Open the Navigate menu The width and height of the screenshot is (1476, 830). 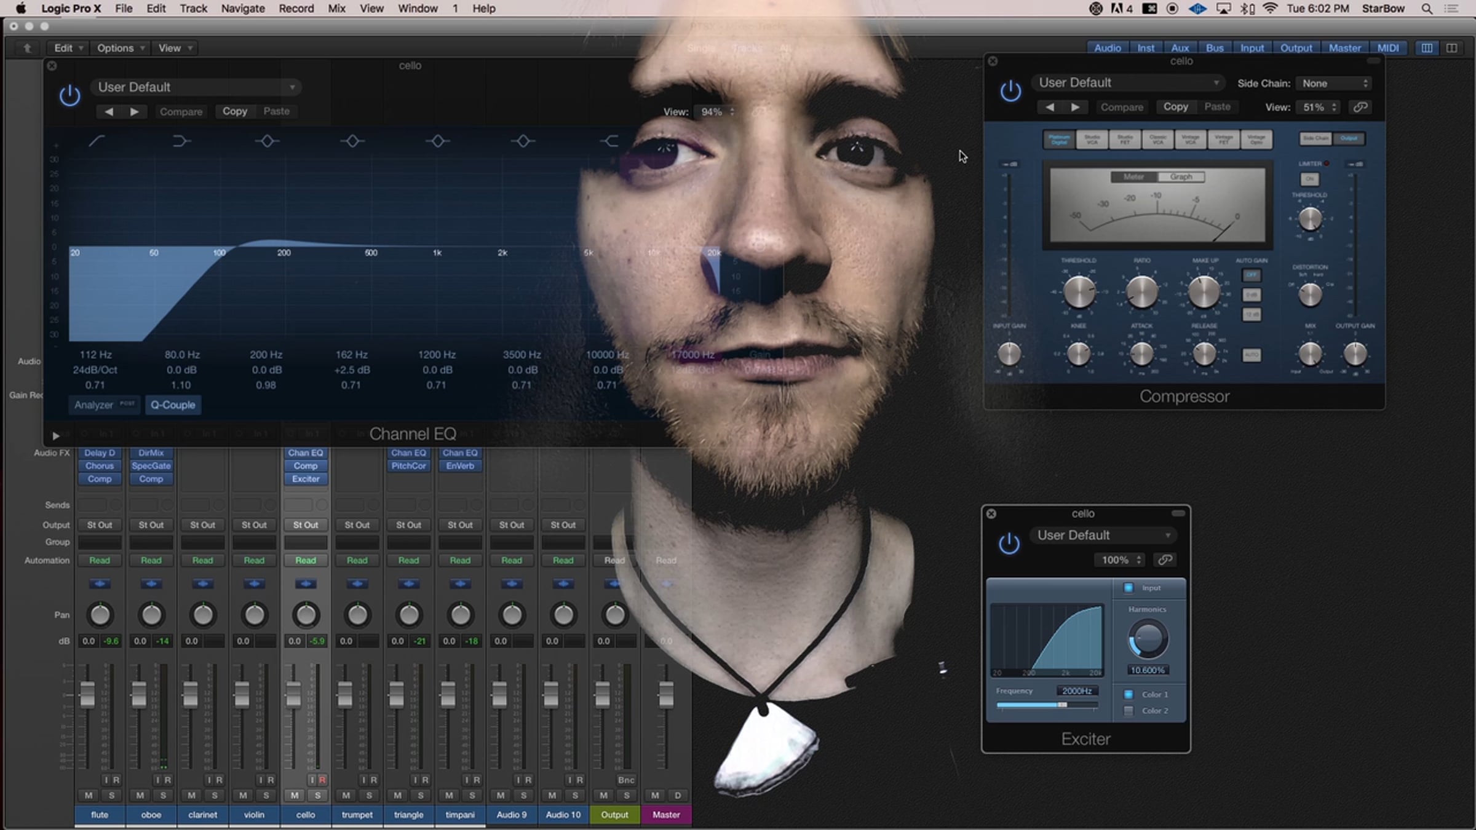pos(243,9)
